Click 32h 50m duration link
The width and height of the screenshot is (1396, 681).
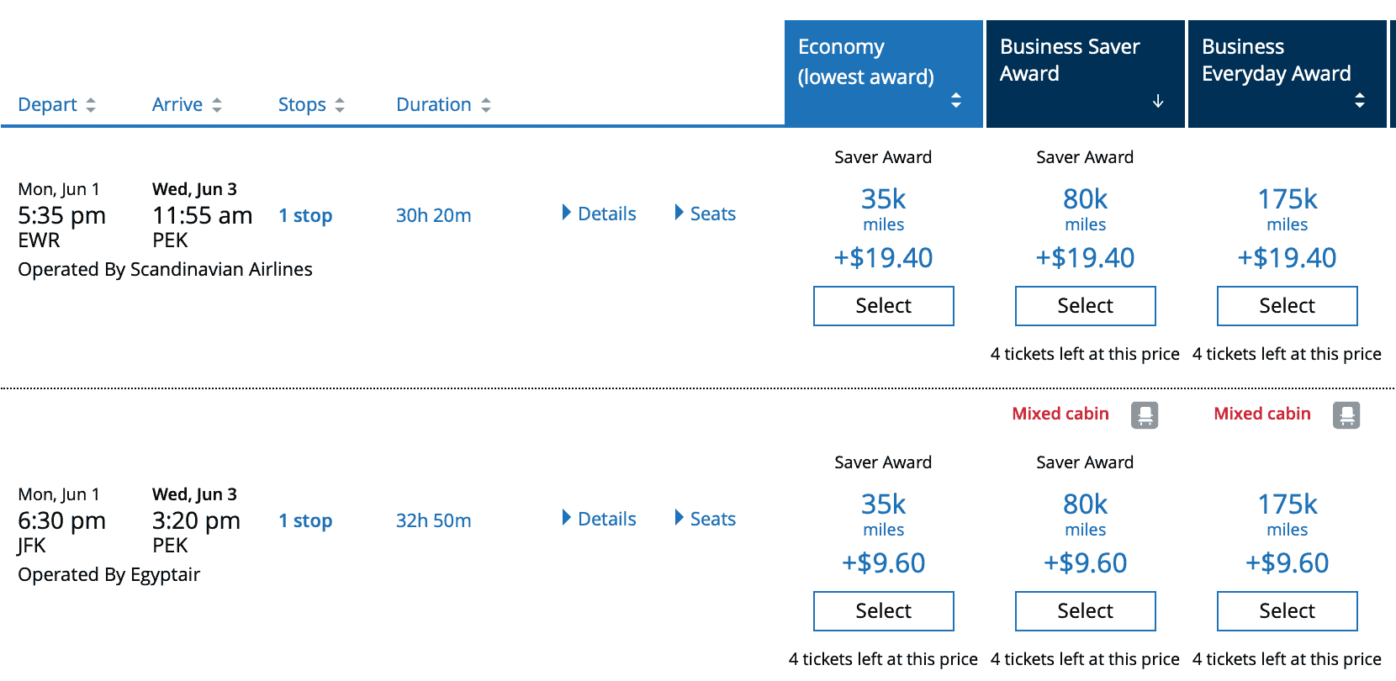pyautogui.click(x=433, y=520)
